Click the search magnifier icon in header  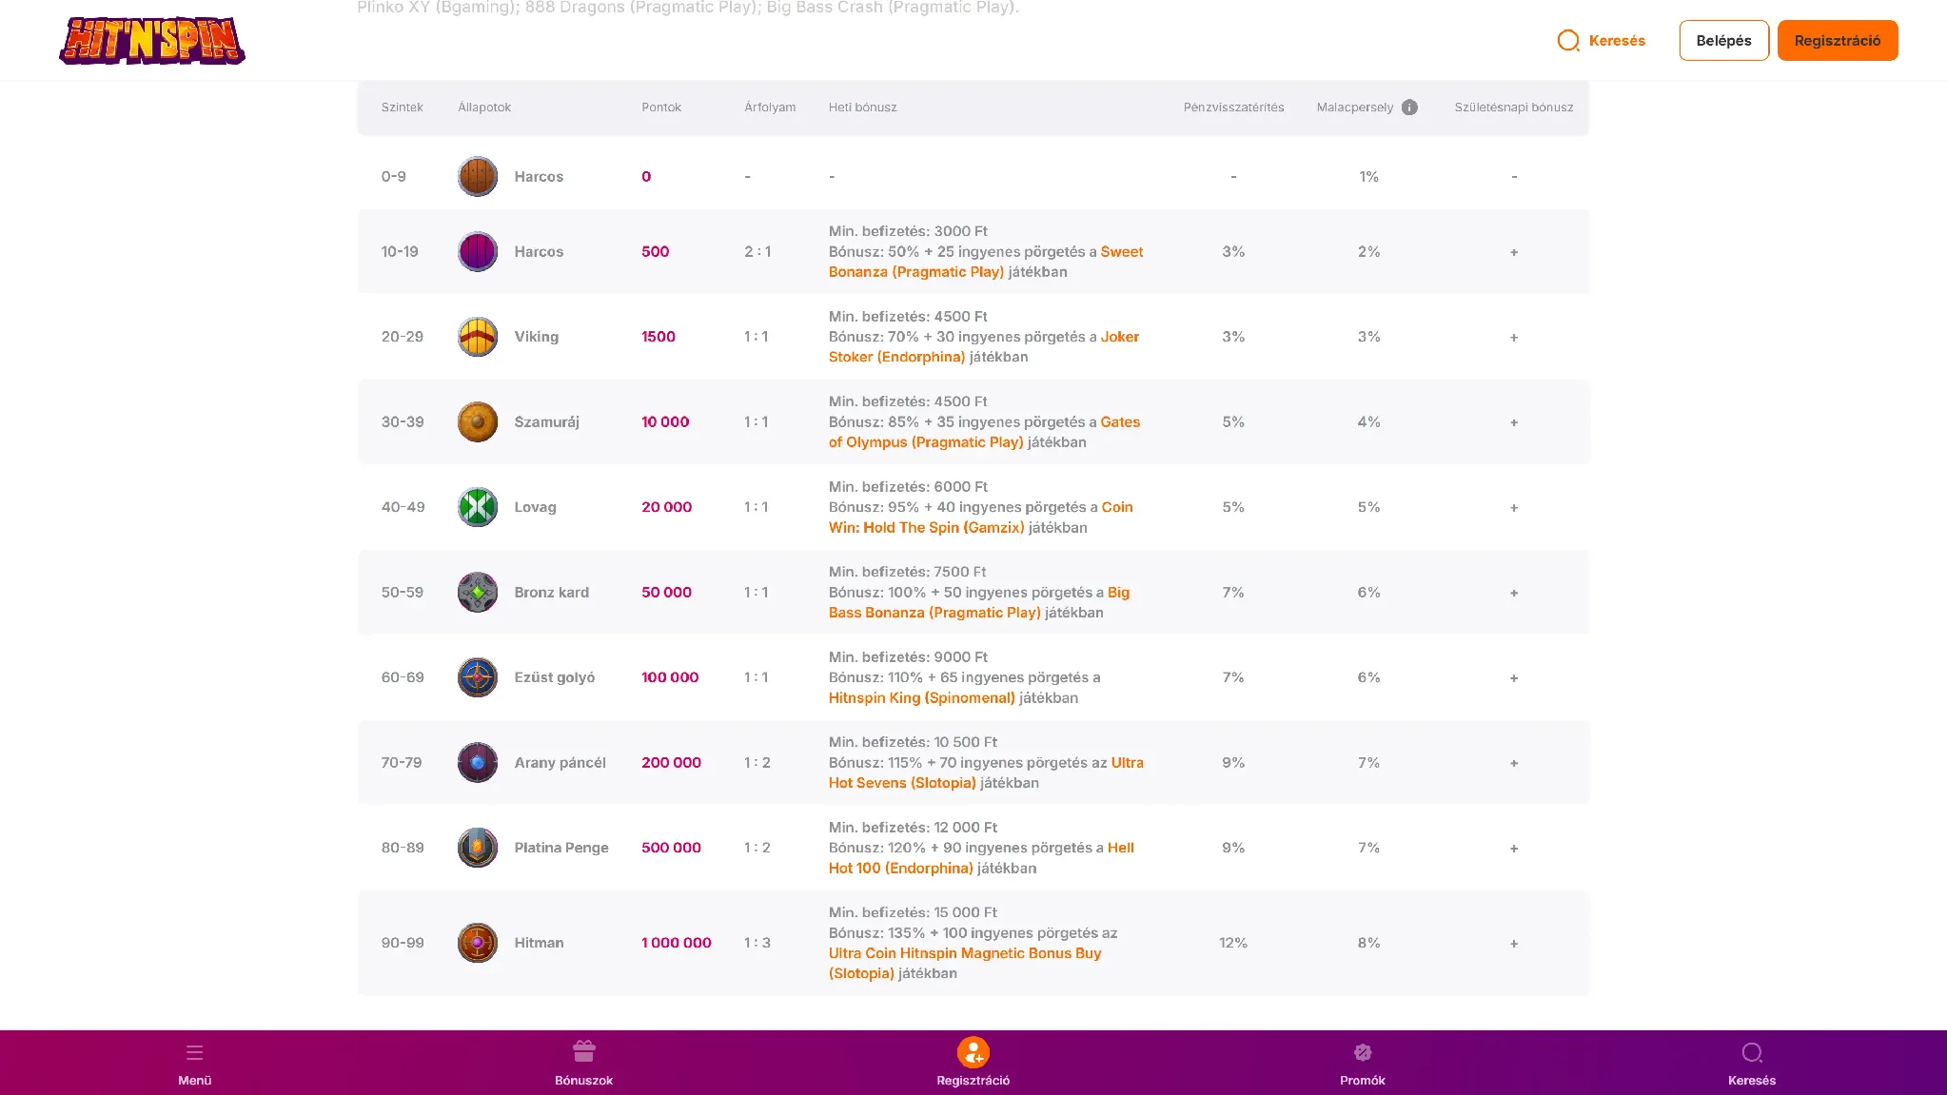click(1568, 41)
